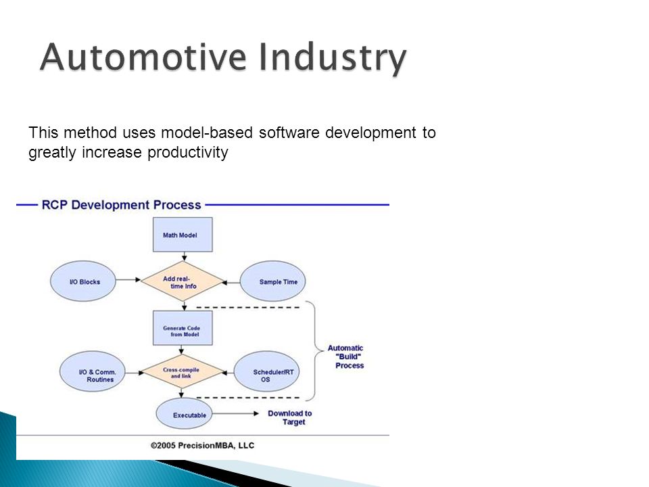The width and height of the screenshot is (649, 487).
Task: Click the arrow from Executable to Download
Action: (236, 413)
